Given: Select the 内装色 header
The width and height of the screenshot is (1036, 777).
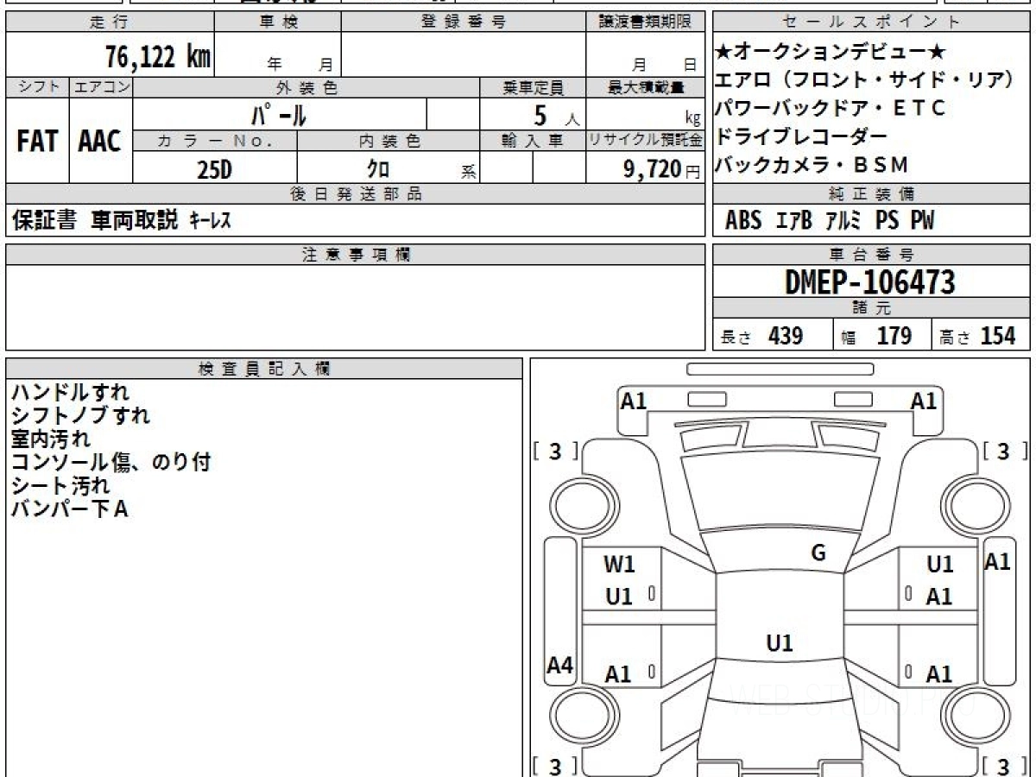Looking at the screenshot, I should 388,141.
